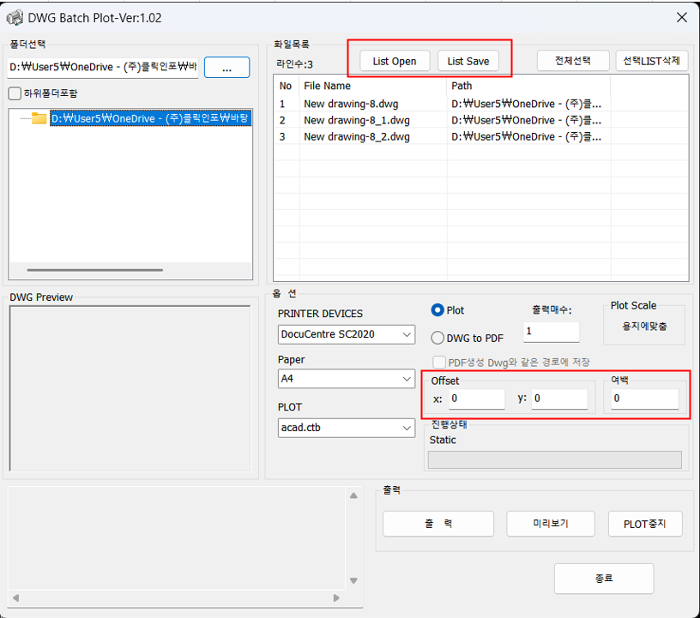Select the Plot radio button

(437, 310)
